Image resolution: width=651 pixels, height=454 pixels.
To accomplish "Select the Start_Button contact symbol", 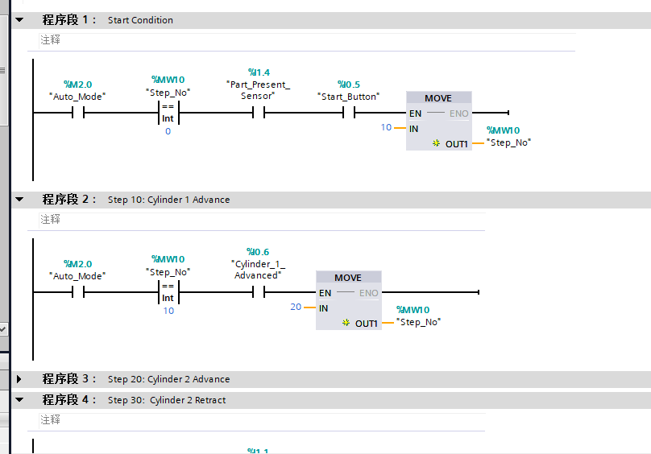I will 349,113.
